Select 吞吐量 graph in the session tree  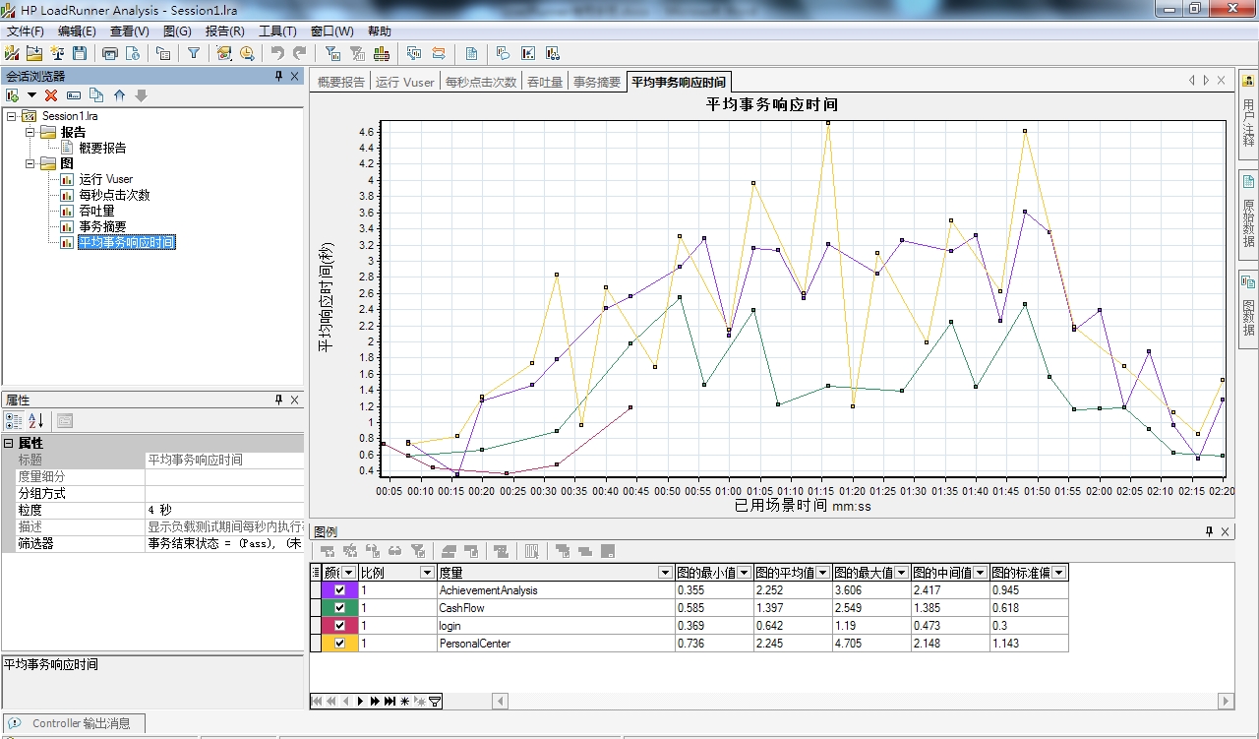[x=96, y=211]
